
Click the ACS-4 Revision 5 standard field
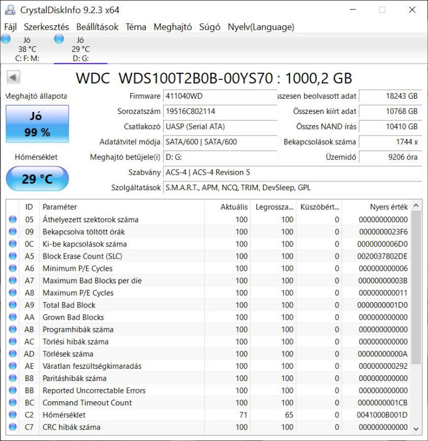pos(292,173)
